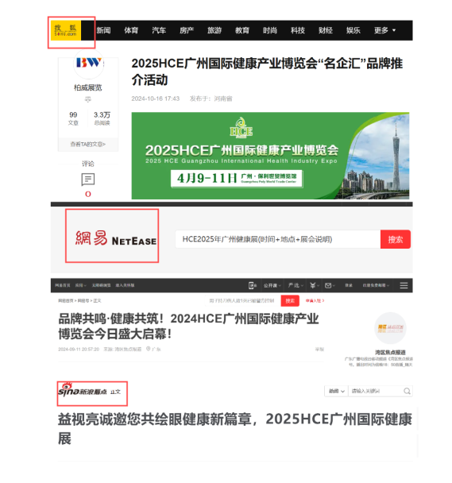The height and width of the screenshot is (483, 452).
Task: Click the small red 搜索 button
Action: [x=290, y=300]
